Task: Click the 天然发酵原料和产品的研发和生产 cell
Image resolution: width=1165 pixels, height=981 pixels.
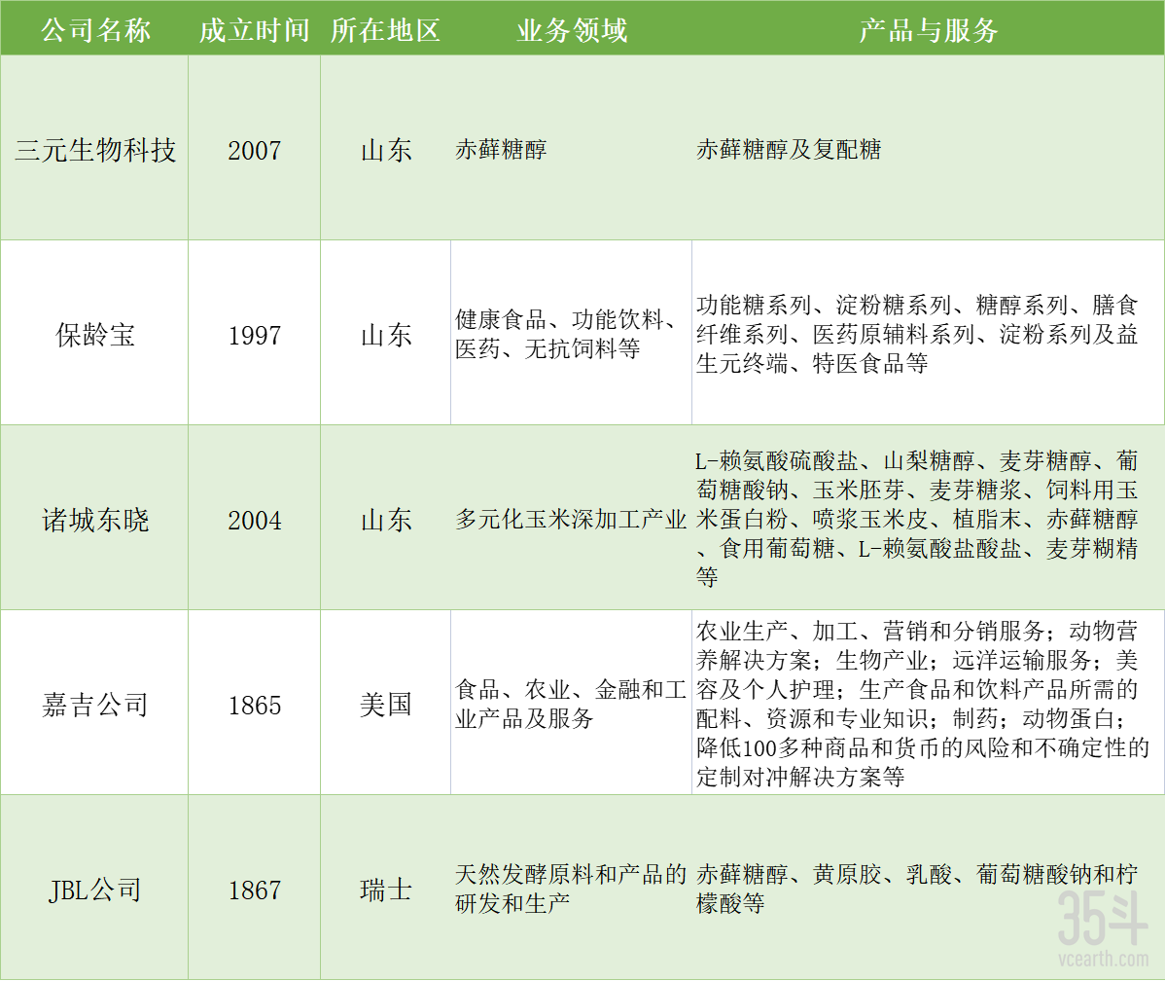Action: click(x=571, y=889)
